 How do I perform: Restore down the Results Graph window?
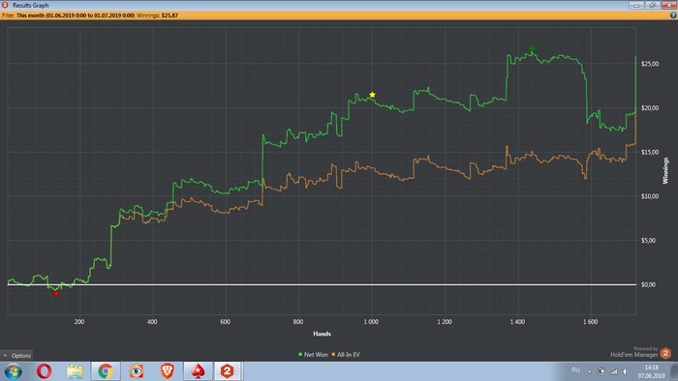click(652, 5)
